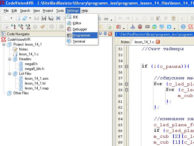The image size is (194, 146).
Task: Open the Search menu
Action: 25,11
